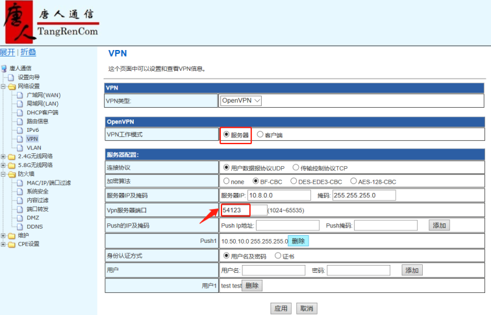Viewport: 491px width, 315px height.
Task: Click the page icon beside 广域网(WAN)
Action: point(20,95)
